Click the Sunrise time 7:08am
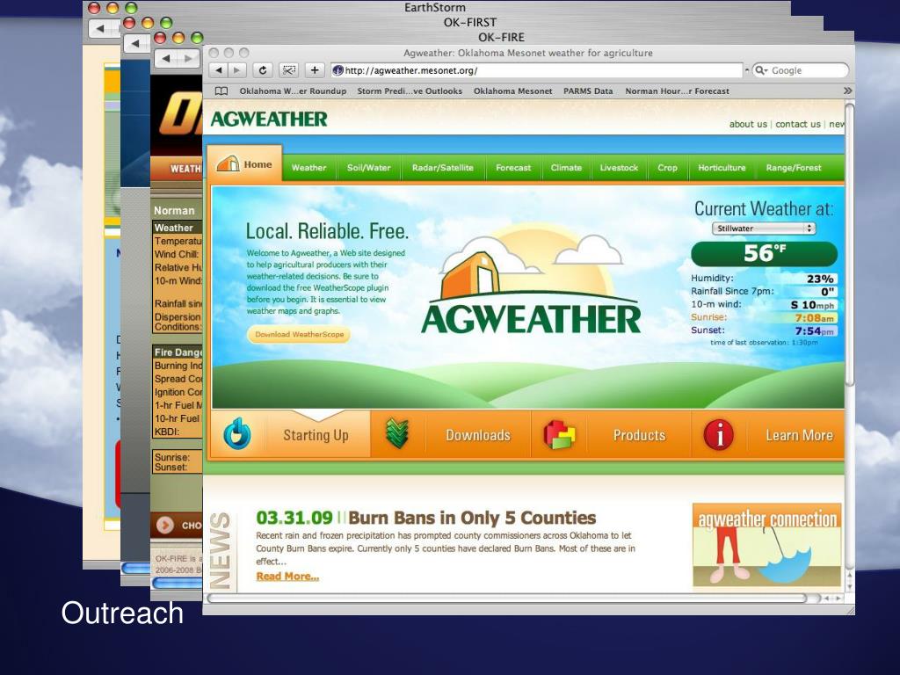The width and height of the screenshot is (900, 675). (x=814, y=318)
